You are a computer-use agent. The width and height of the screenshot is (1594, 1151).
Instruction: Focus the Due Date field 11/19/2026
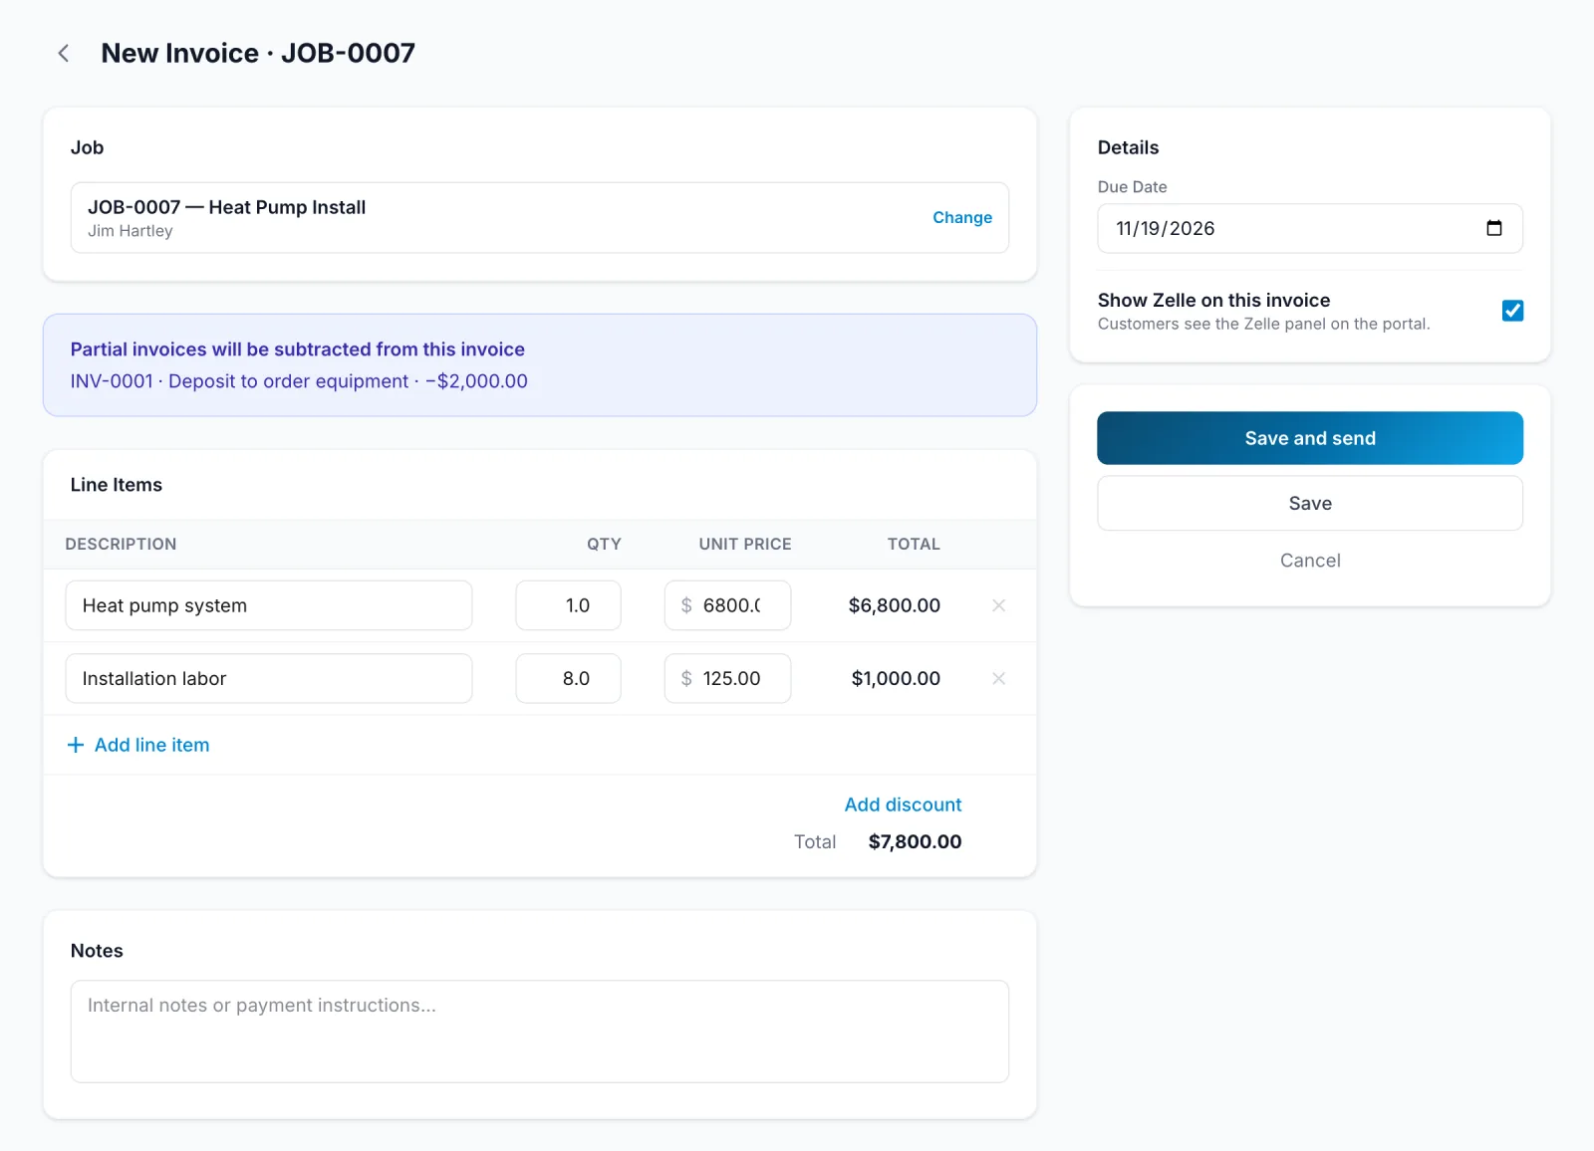click(x=1310, y=228)
